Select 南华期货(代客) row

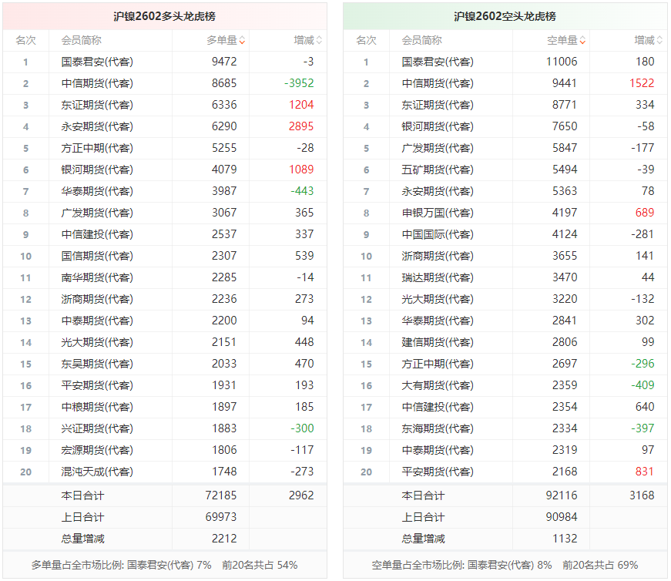tap(165, 277)
